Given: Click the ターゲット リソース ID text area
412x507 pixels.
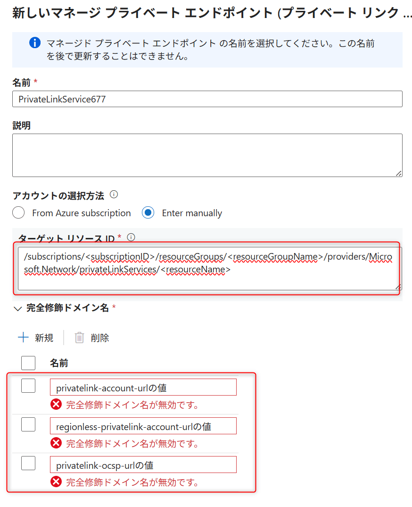Looking at the screenshot, I should (x=210, y=269).
